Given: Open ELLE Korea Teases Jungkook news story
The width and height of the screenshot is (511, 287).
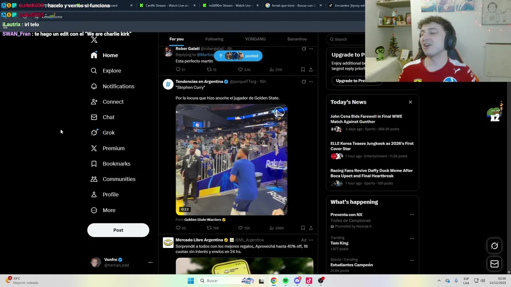Looking at the screenshot, I should [x=372, y=149].
